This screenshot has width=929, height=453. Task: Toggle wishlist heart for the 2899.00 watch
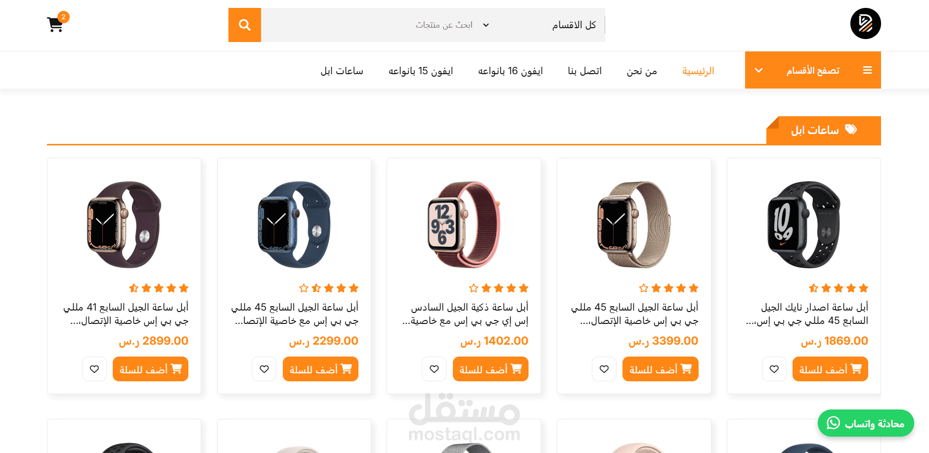click(94, 369)
